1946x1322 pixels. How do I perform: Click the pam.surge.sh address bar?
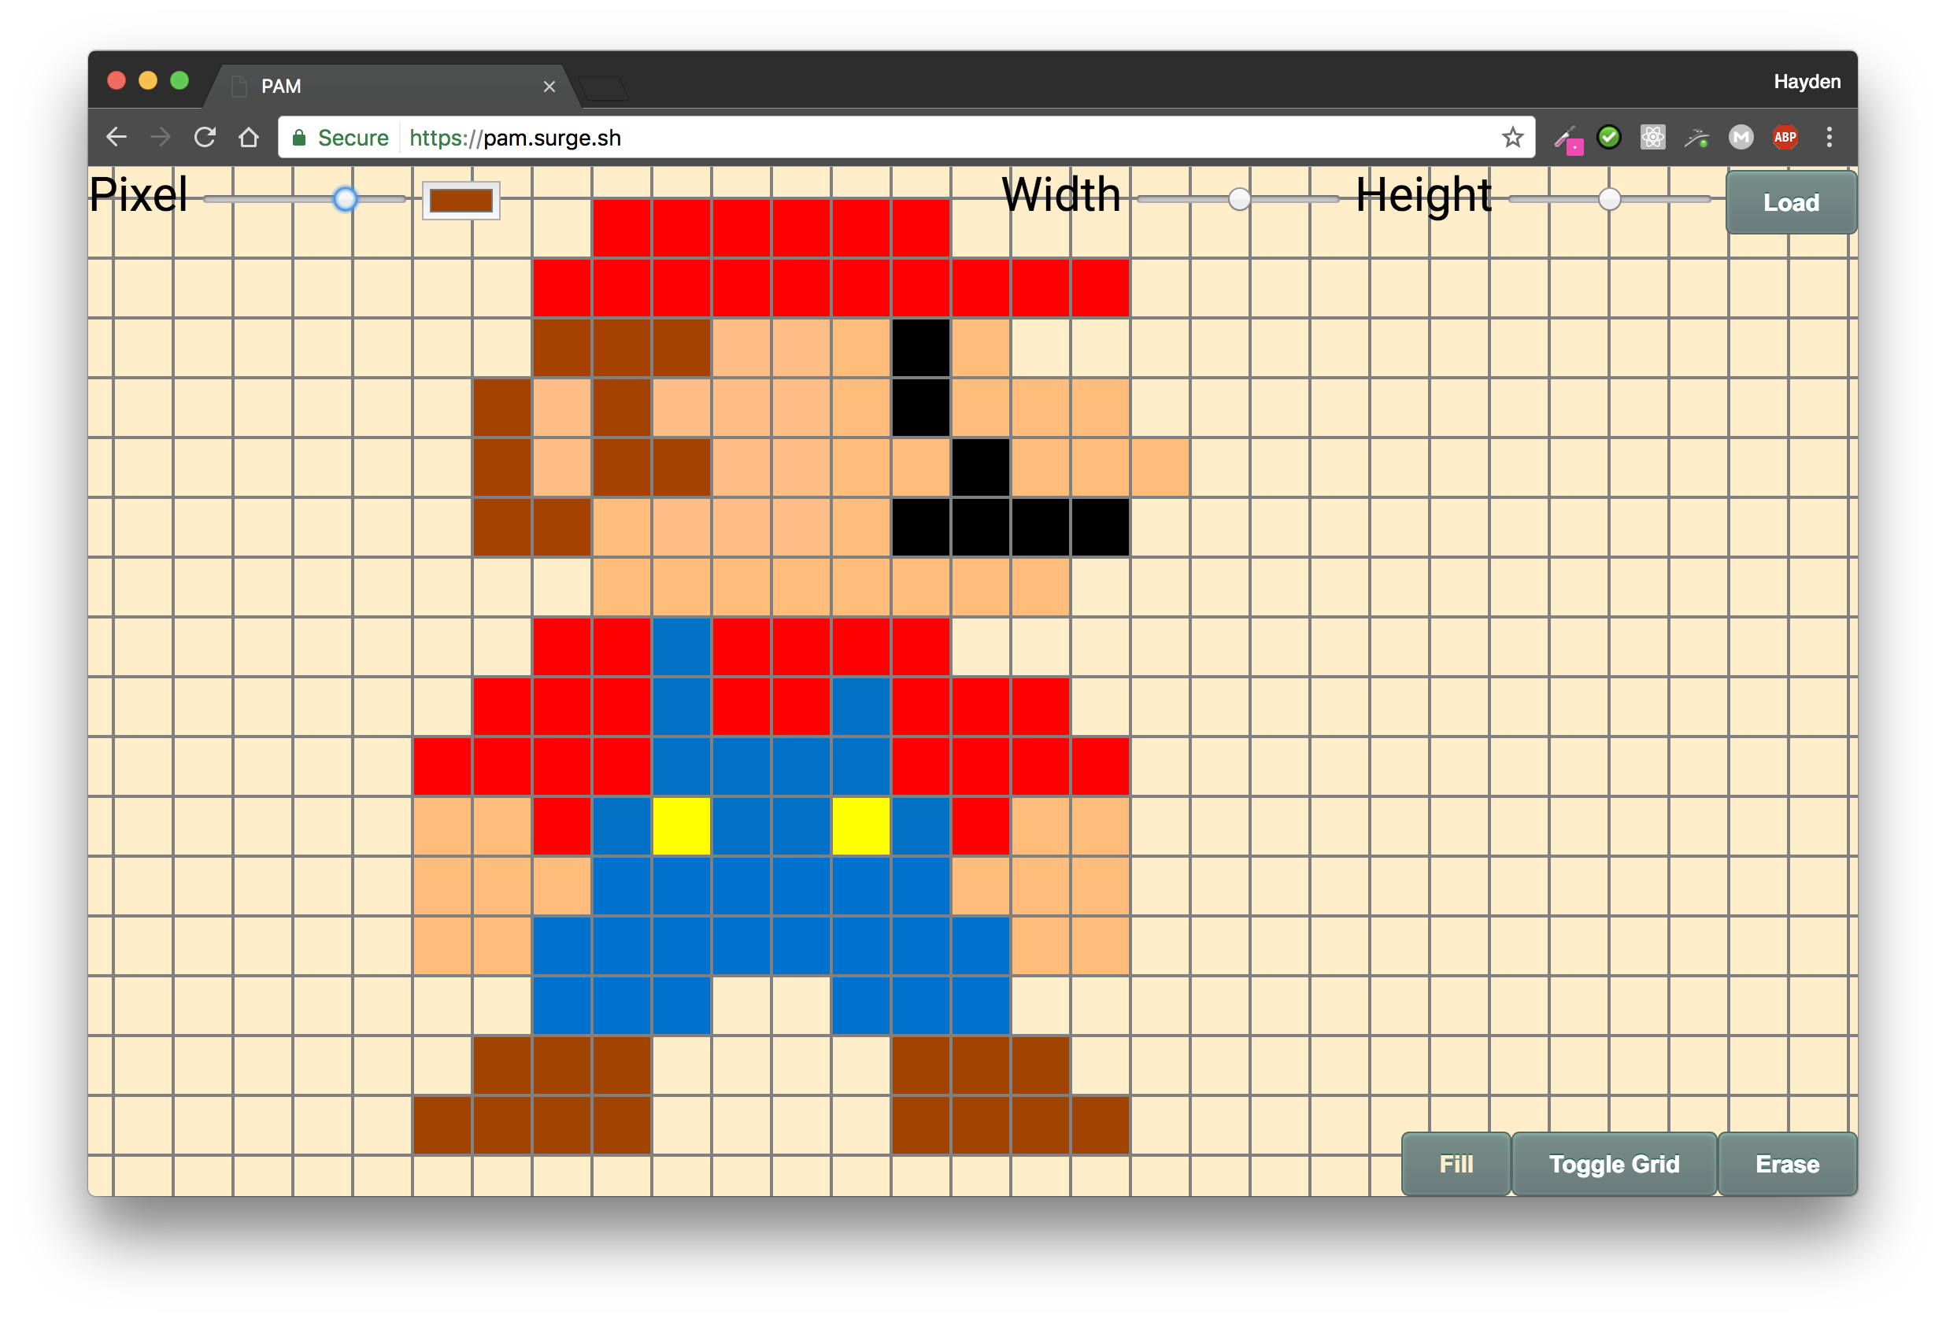921,137
